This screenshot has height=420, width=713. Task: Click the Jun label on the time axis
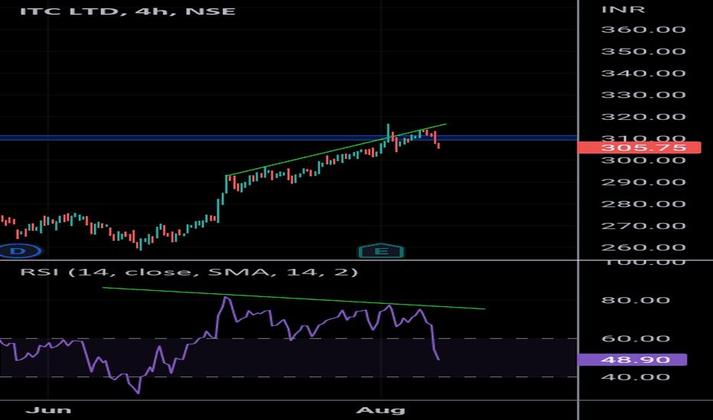(x=49, y=410)
